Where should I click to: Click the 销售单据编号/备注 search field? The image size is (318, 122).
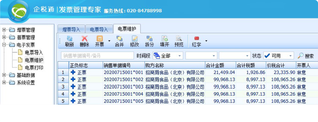[x=97, y=56]
